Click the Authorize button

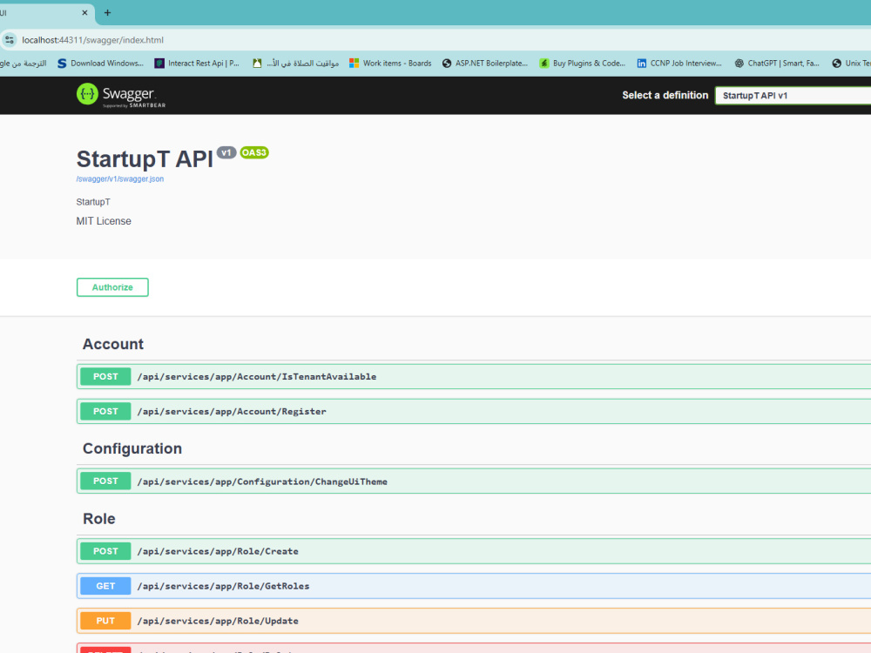[x=112, y=287]
